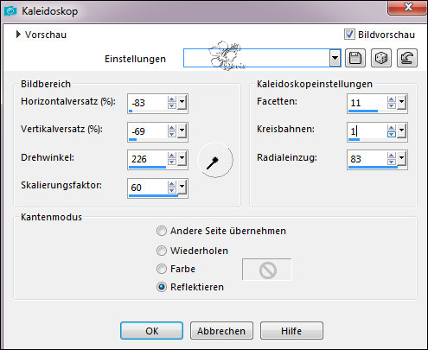Open Hilfe for the Kaleidoskop dialog
This screenshot has width=428, height=350.
[291, 331]
